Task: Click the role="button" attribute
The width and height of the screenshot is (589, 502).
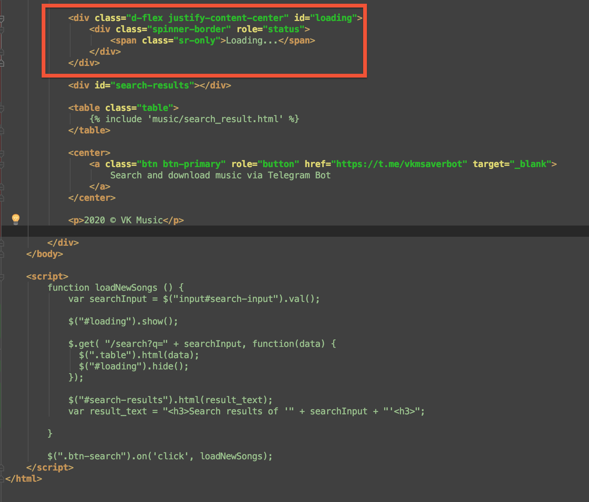Action: click(265, 164)
